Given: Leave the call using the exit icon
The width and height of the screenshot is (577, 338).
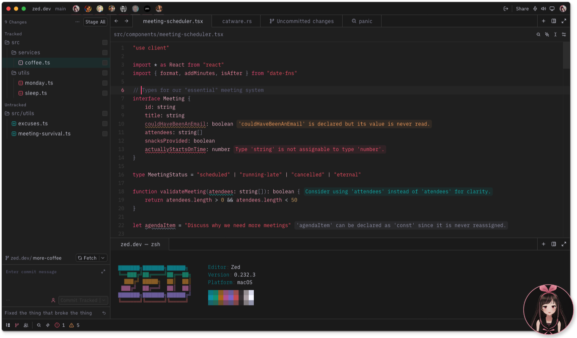Looking at the screenshot, I should click(506, 9).
